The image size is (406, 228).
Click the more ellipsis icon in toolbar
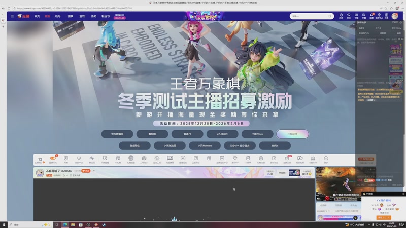point(326,159)
